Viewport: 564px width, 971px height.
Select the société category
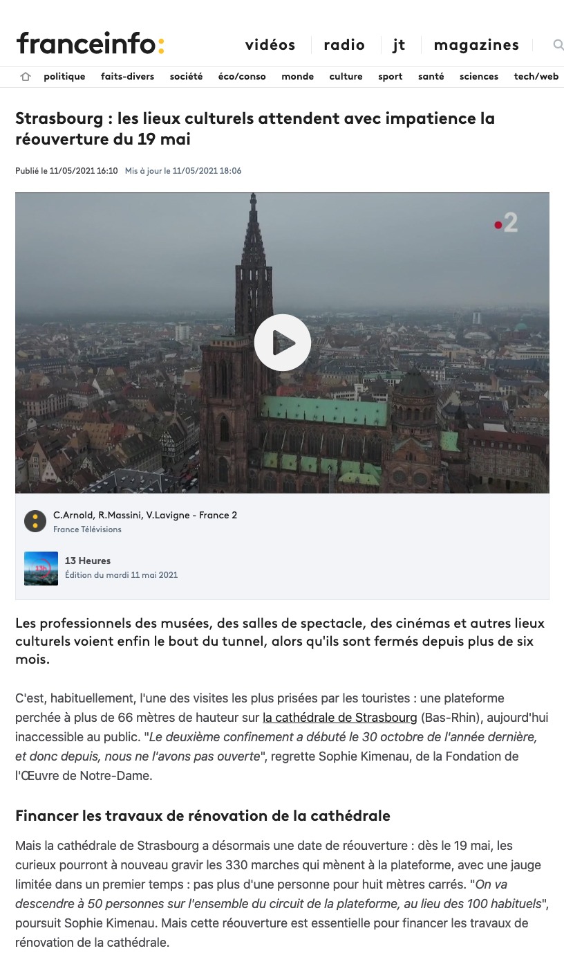pos(187,77)
